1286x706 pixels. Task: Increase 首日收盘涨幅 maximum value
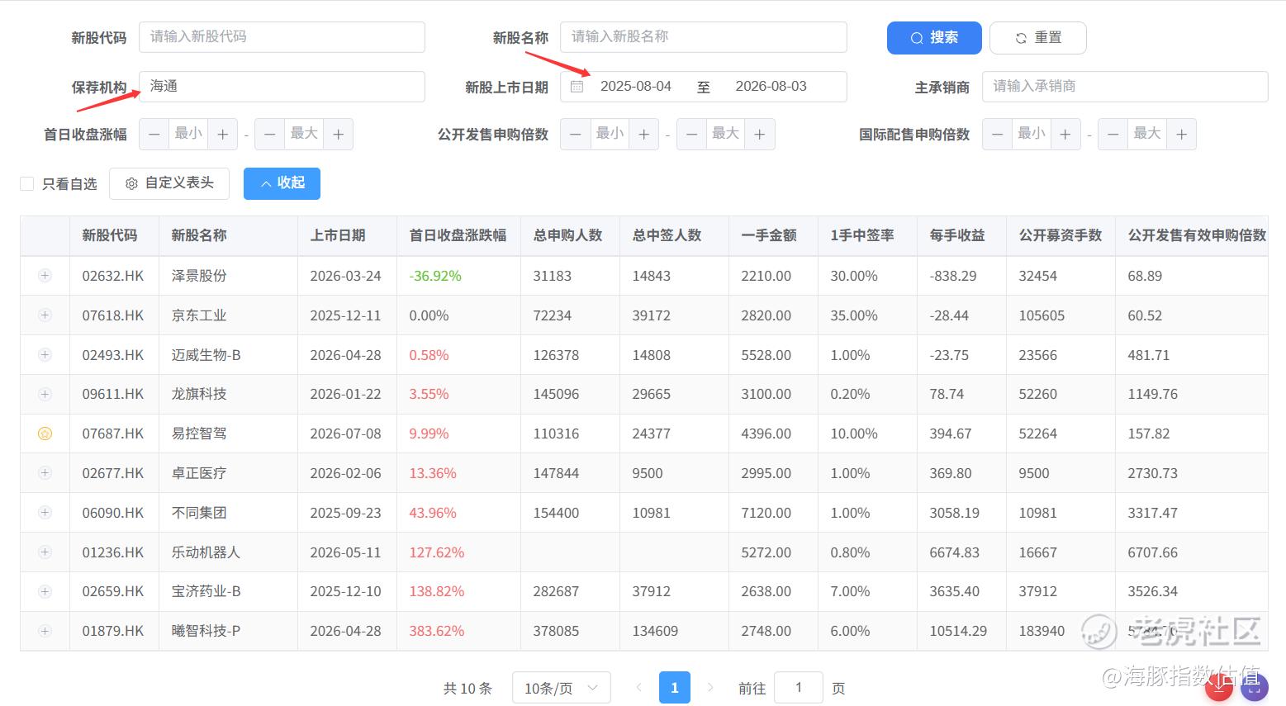click(x=338, y=135)
